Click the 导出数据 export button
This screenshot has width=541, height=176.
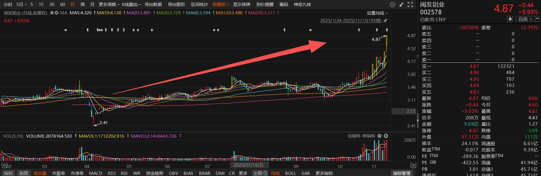153,5
